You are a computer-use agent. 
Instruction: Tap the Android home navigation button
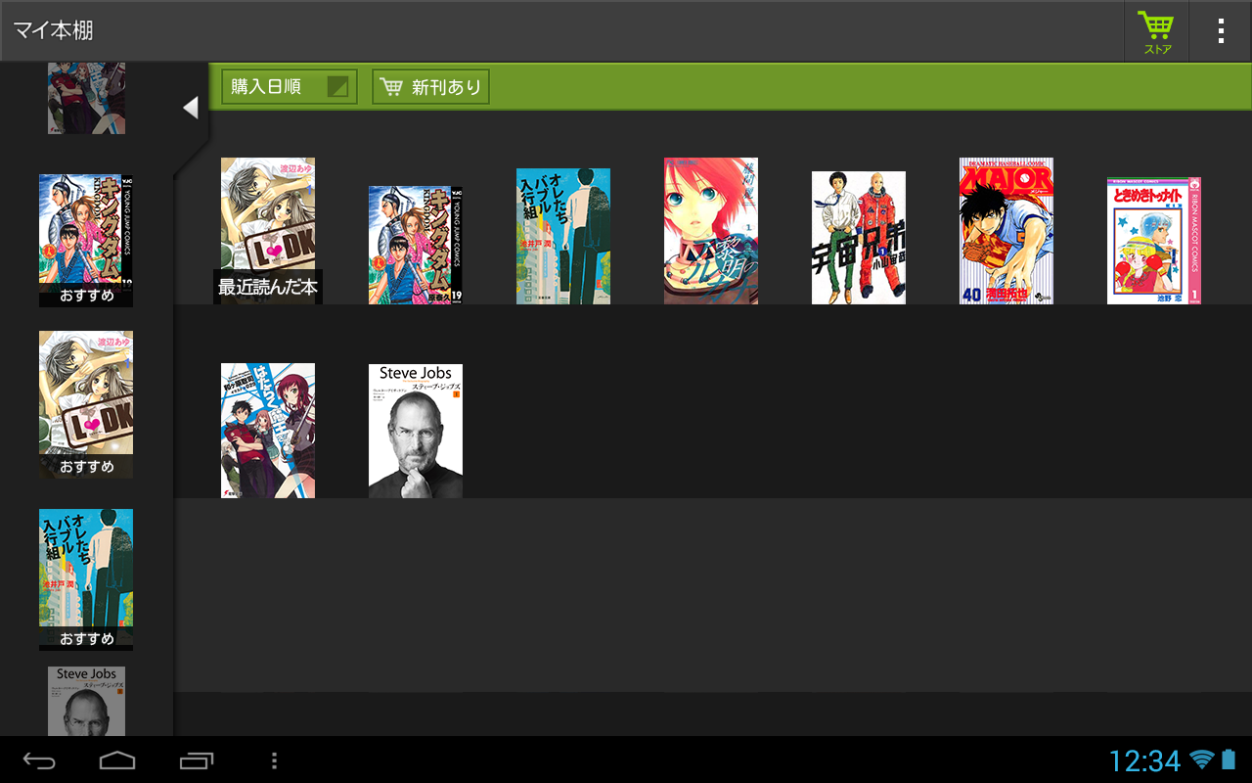tap(117, 760)
